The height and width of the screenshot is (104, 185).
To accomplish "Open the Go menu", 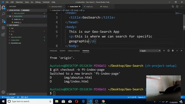I will click(32, 2).
